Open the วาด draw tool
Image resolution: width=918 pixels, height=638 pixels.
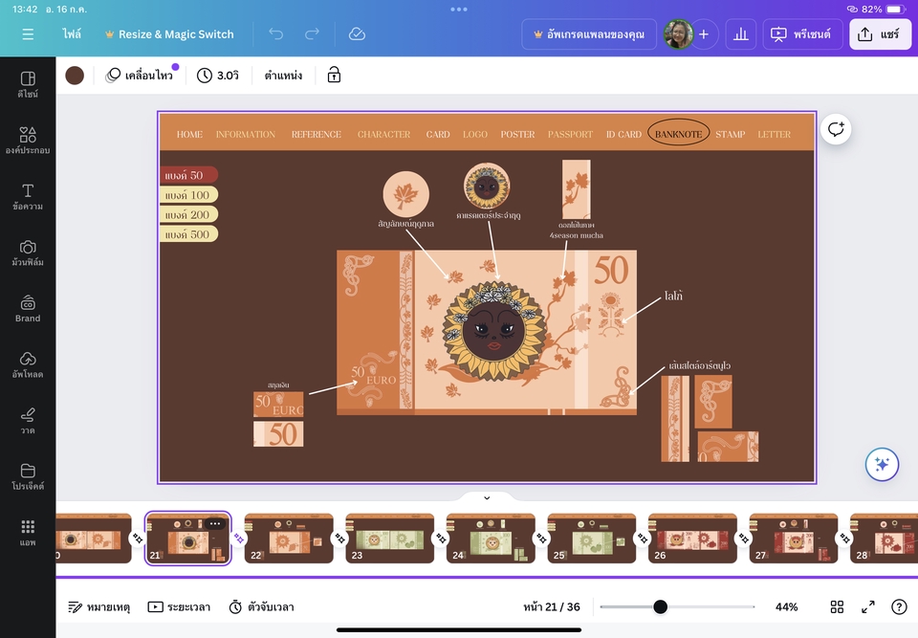(28, 421)
